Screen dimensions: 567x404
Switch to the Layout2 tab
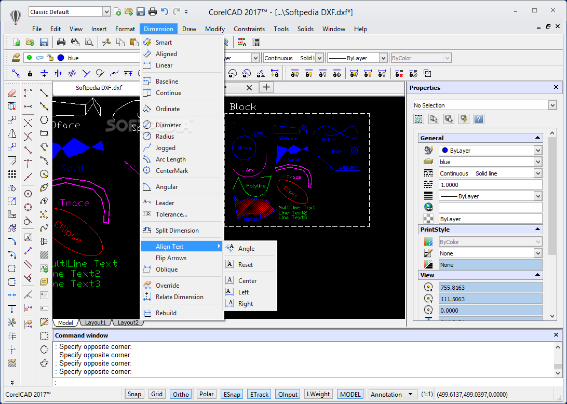[128, 322]
